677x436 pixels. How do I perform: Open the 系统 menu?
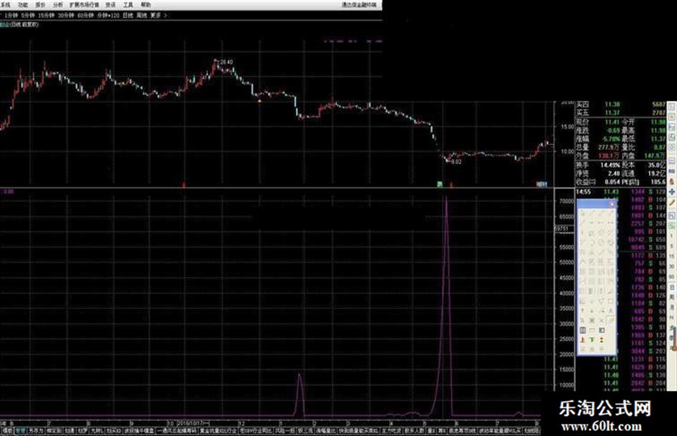[x=5, y=5]
